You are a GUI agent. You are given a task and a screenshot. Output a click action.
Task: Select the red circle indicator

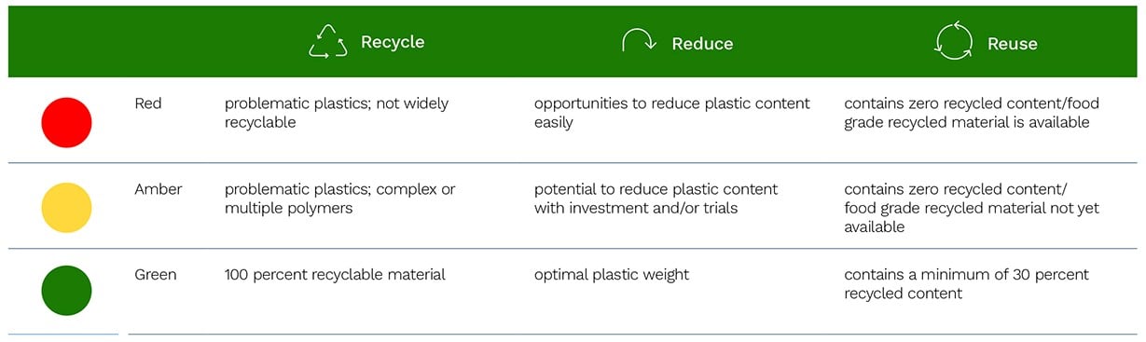click(x=66, y=122)
